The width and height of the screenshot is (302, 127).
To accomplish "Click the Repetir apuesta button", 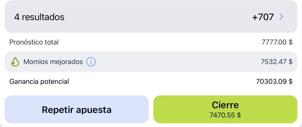I will point(77,109).
